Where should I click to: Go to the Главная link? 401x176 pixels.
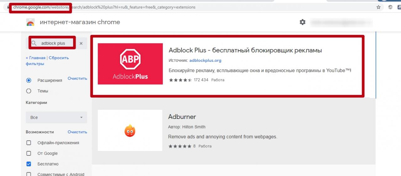click(x=36, y=58)
